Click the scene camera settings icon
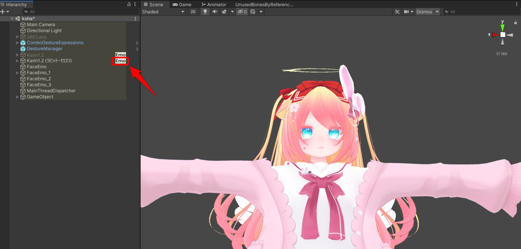The image size is (521, 249). coord(407,12)
